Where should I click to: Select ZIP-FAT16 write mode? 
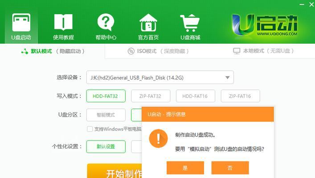click(x=240, y=96)
